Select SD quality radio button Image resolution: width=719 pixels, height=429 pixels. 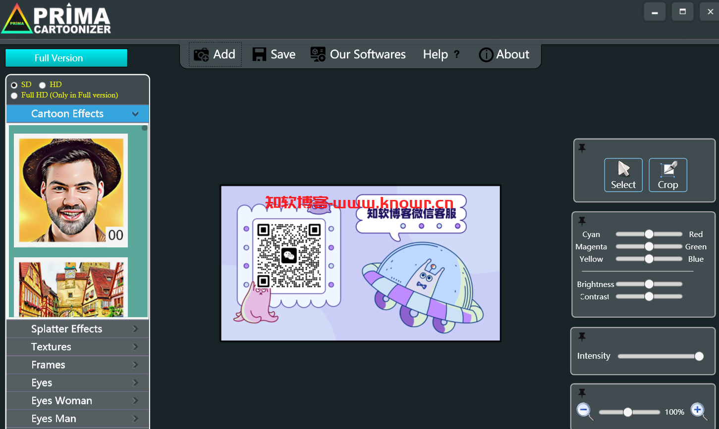(x=14, y=85)
